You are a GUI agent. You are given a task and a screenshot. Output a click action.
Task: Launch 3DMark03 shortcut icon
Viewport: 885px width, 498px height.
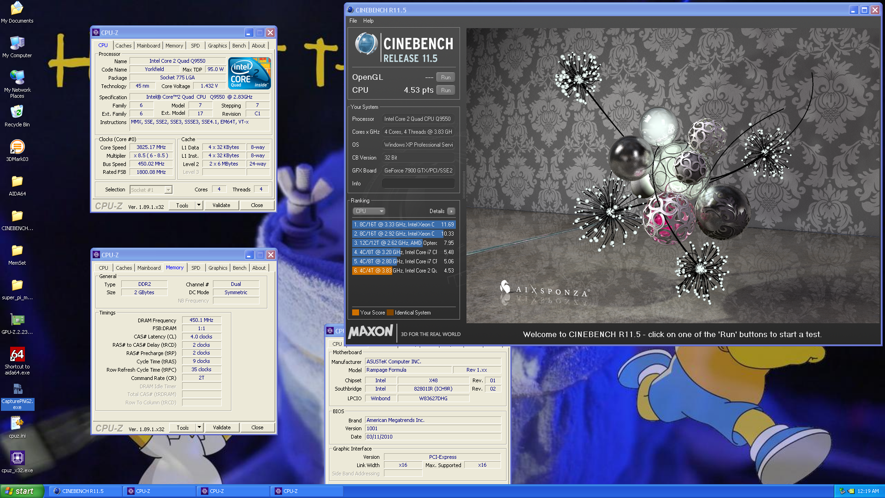coord(17,151)
